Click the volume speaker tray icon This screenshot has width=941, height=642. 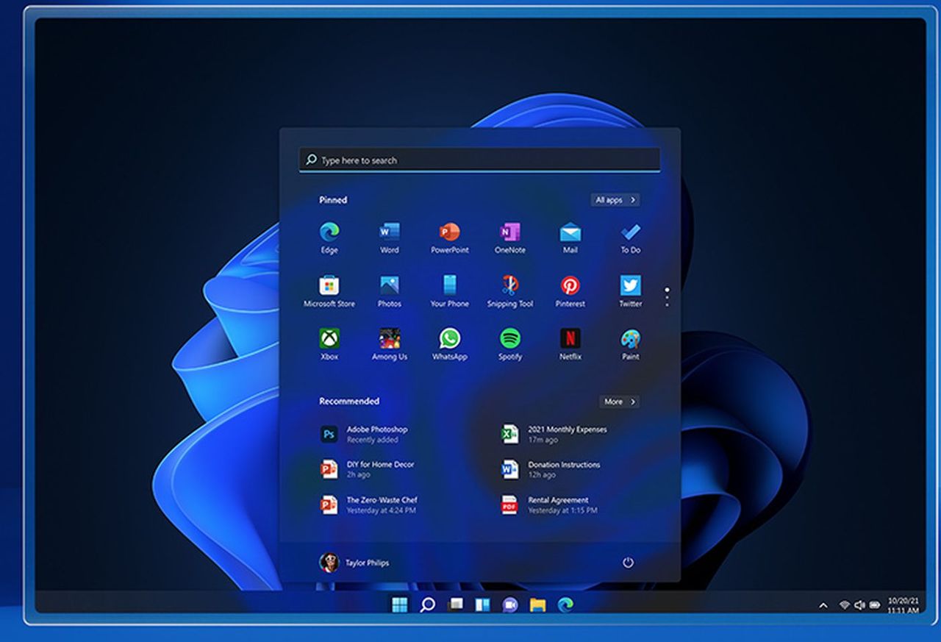point(859,605)
